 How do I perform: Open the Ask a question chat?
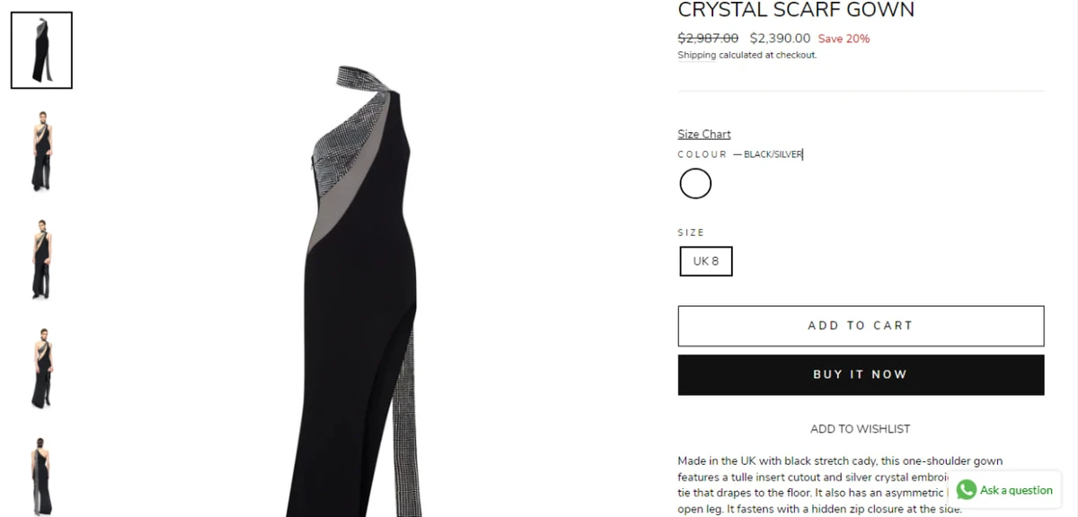(x=1004, y=490)
